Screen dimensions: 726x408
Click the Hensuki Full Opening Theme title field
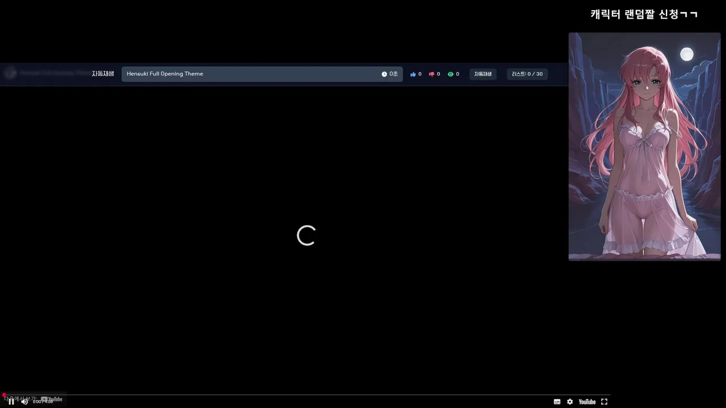(x=262, y=74)
